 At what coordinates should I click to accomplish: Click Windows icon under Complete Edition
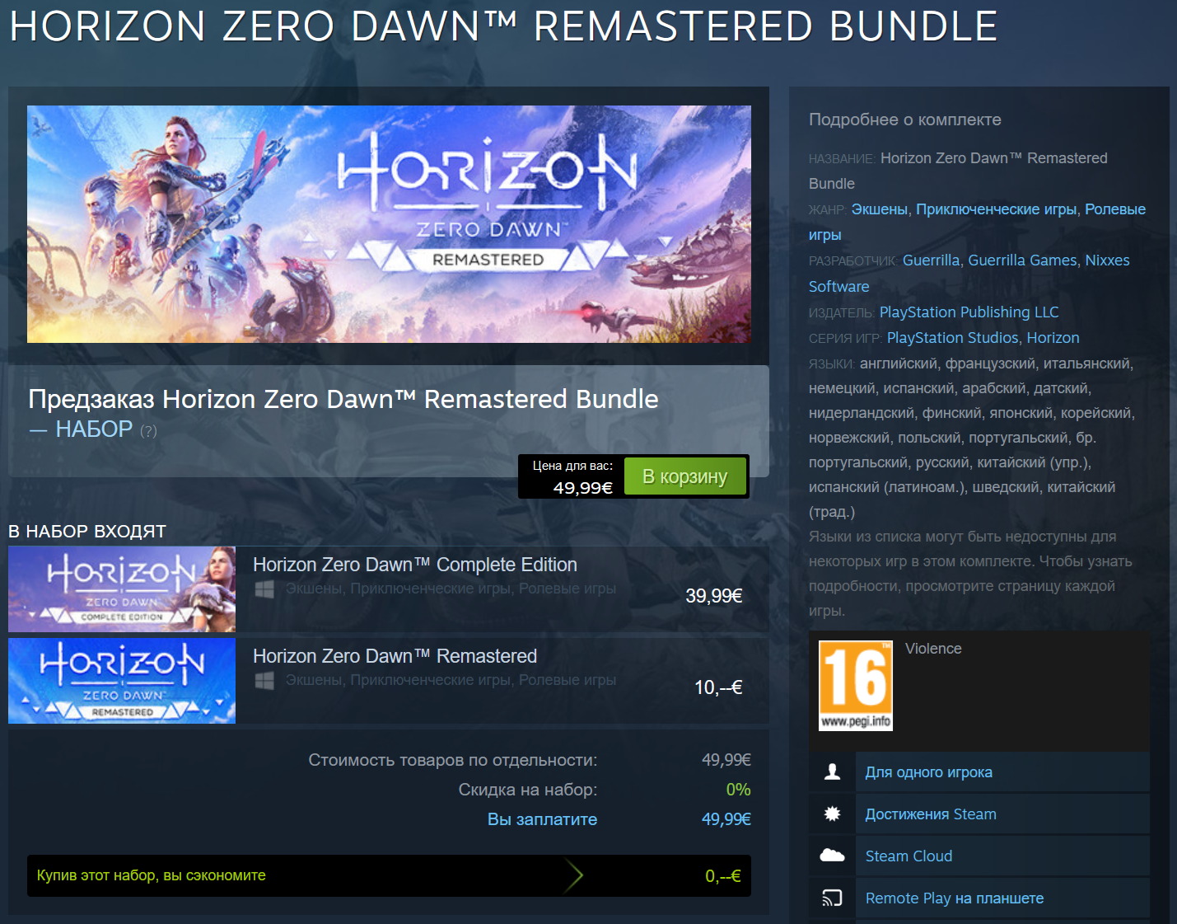pyautogui.click(x=264, y=589)
